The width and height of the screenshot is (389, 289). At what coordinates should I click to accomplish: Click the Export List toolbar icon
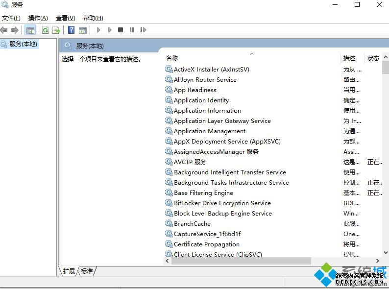tap(56, 30)
